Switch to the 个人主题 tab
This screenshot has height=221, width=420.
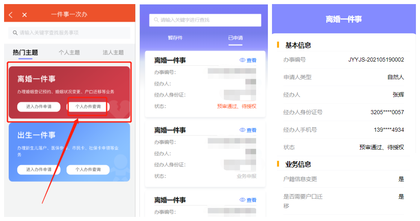click(x=69, y=53)
